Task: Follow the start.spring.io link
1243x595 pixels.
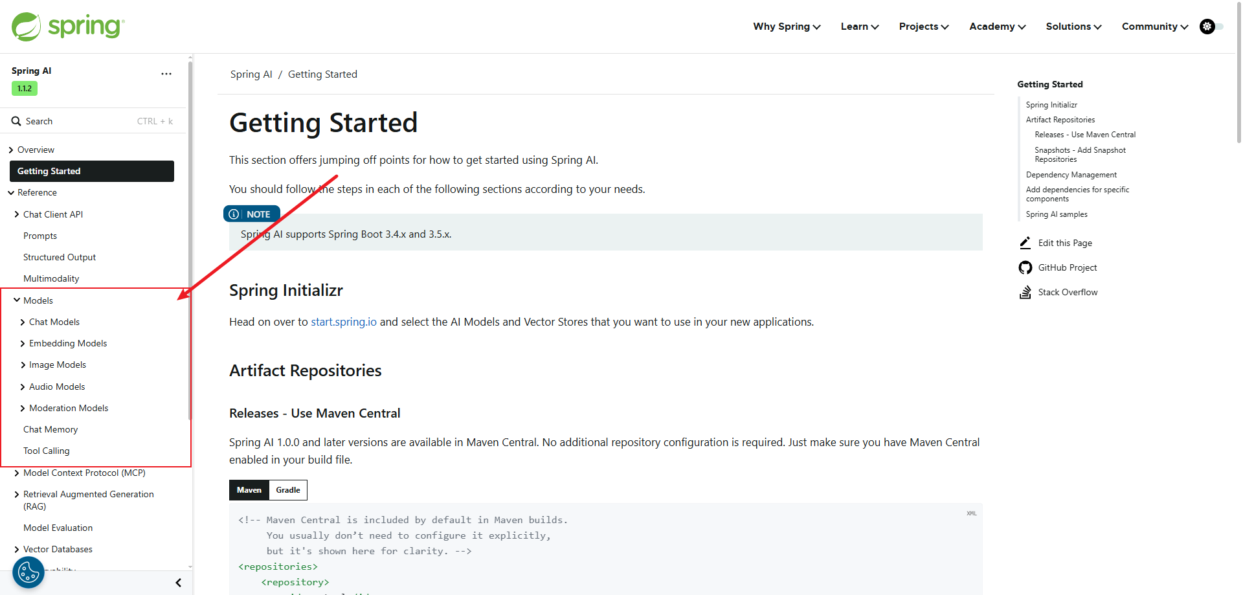Action: pos(344,322)
